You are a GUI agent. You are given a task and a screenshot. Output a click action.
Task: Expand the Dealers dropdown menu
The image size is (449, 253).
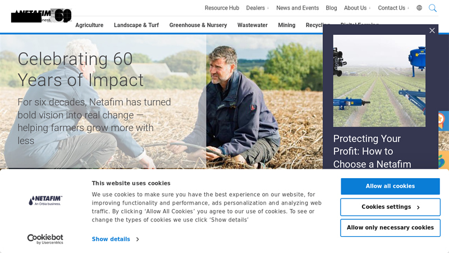pos(258,8)
